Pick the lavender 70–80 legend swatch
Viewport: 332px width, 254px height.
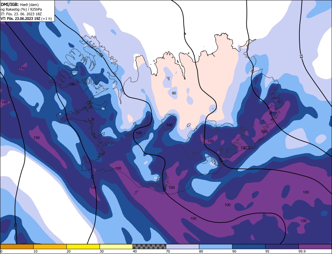pos(183,246)
